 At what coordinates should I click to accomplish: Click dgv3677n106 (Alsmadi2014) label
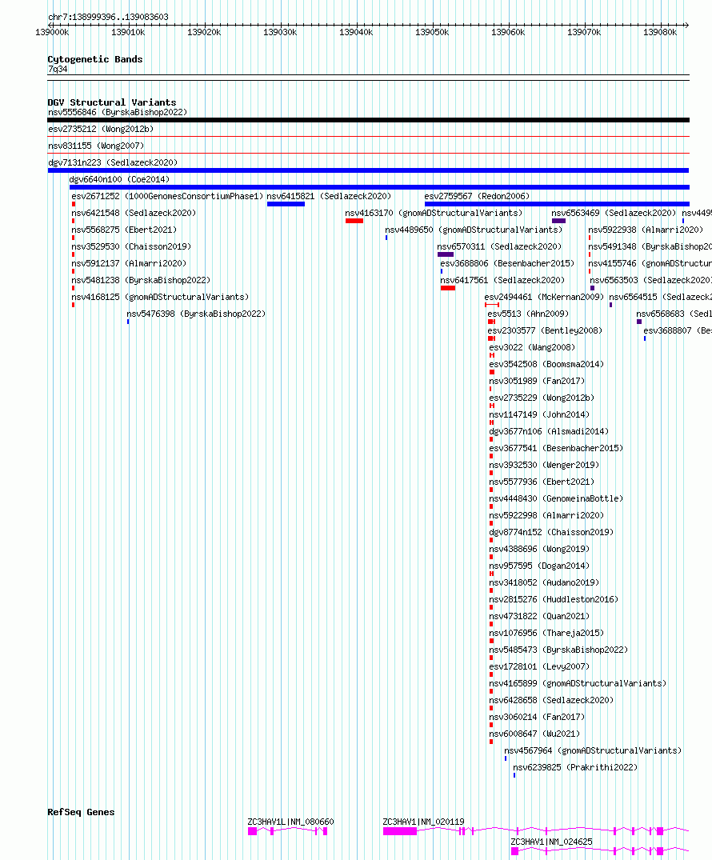[549, 432]
